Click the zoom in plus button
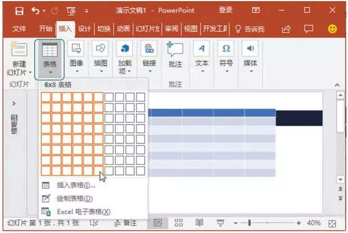The image size is (348, 233). pyautogui.click(x=299, y=223)
